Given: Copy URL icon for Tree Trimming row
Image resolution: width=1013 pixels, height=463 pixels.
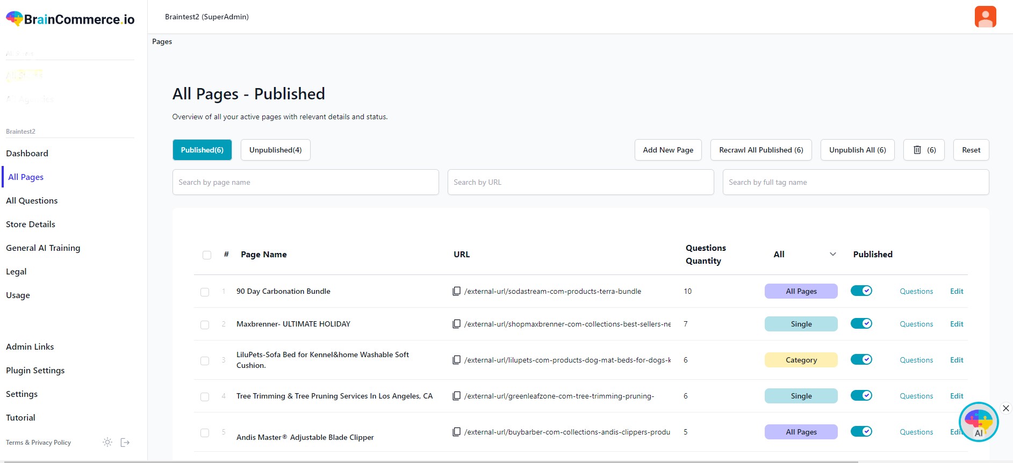Looking at the screenshot, I should tap(456, 396).
